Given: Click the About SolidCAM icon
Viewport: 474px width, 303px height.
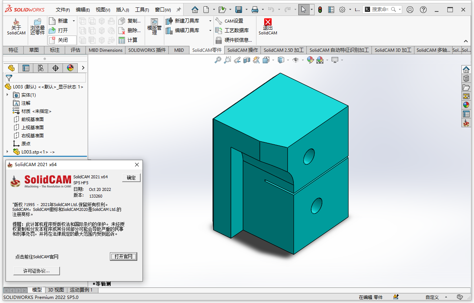Looking at the screenshot, I should coord(16,27).
